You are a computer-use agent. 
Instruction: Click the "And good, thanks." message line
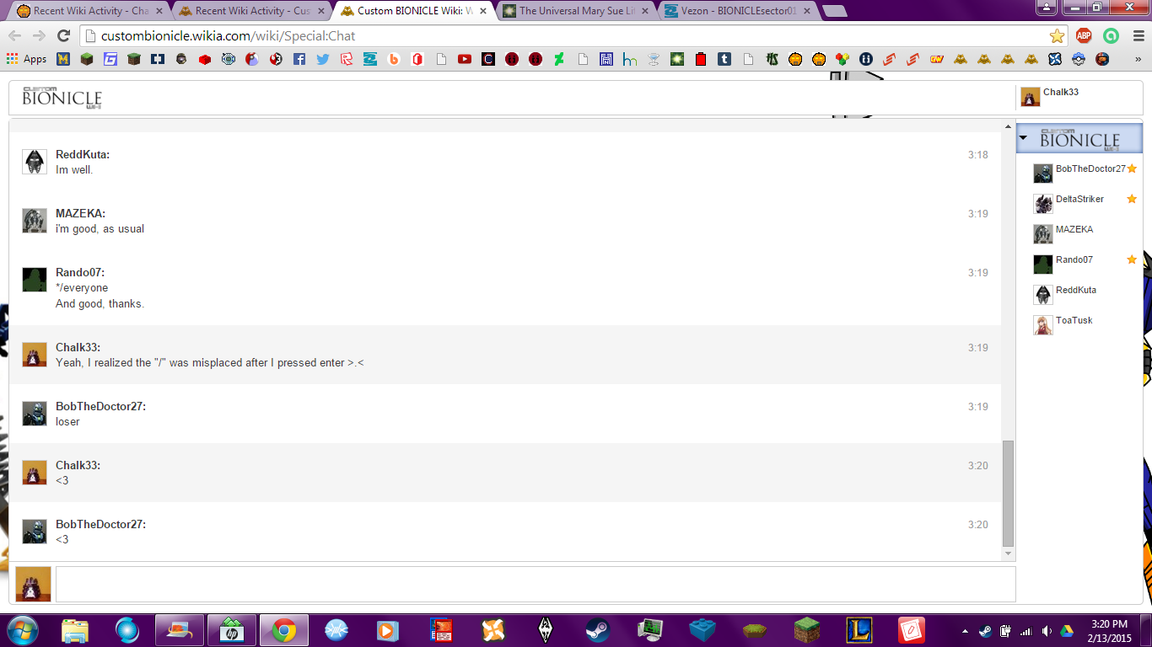point(100,303)
